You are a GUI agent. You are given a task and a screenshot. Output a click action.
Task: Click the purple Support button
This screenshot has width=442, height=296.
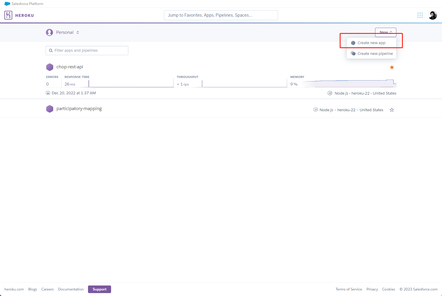pos(99,289)
